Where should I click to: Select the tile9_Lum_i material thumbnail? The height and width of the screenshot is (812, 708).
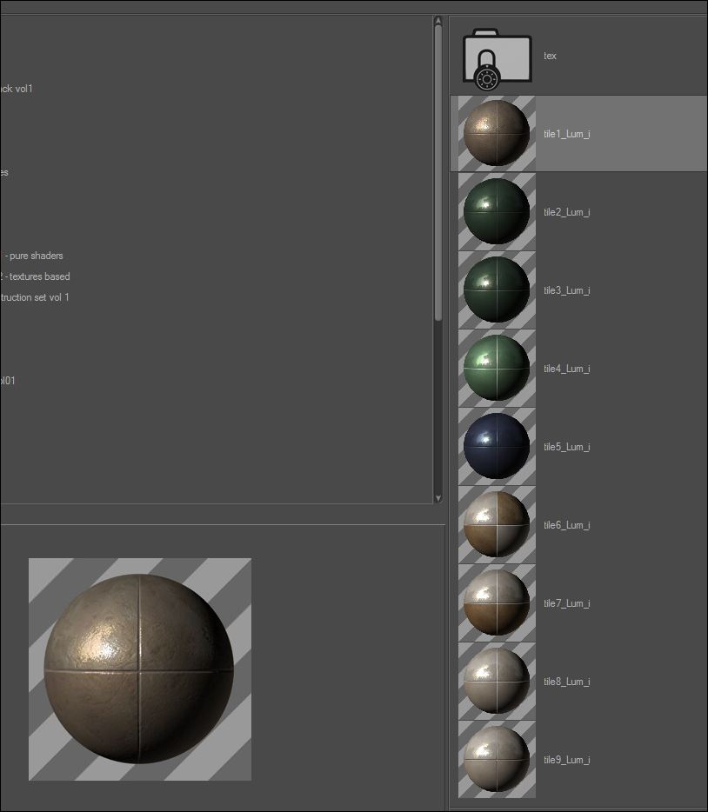tap(497, 759)
